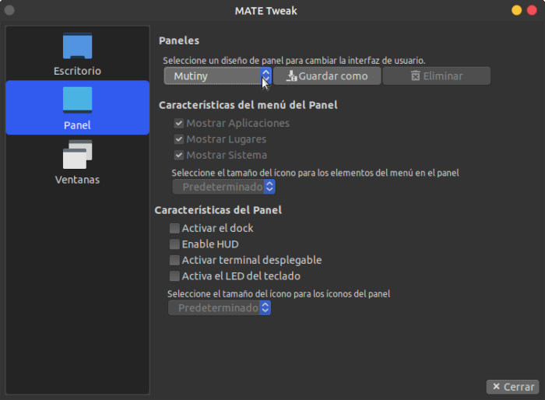Select the Panel sidebar icon

click(77, 100)
